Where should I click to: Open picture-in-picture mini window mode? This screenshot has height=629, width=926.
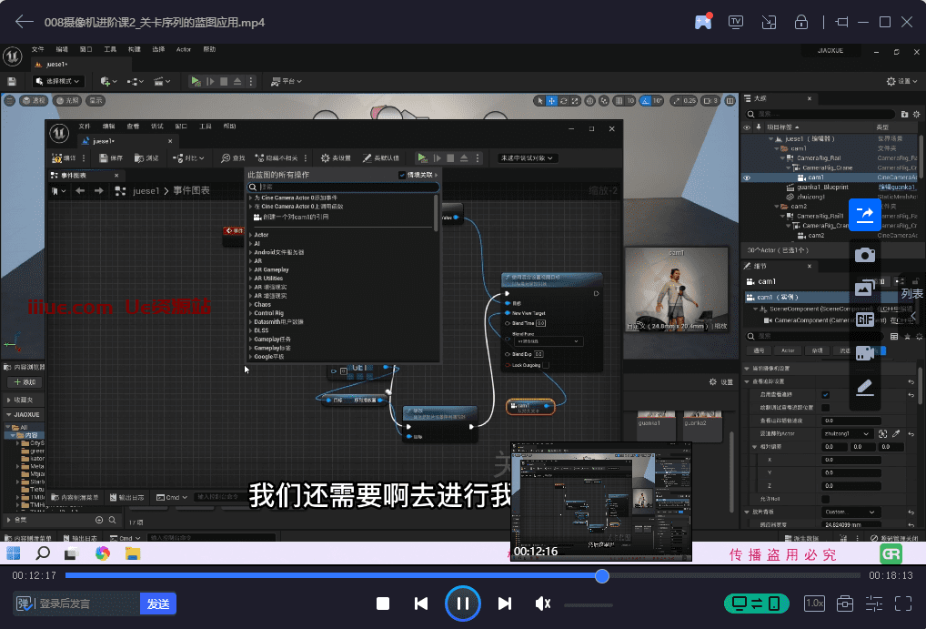pos(769,22)
